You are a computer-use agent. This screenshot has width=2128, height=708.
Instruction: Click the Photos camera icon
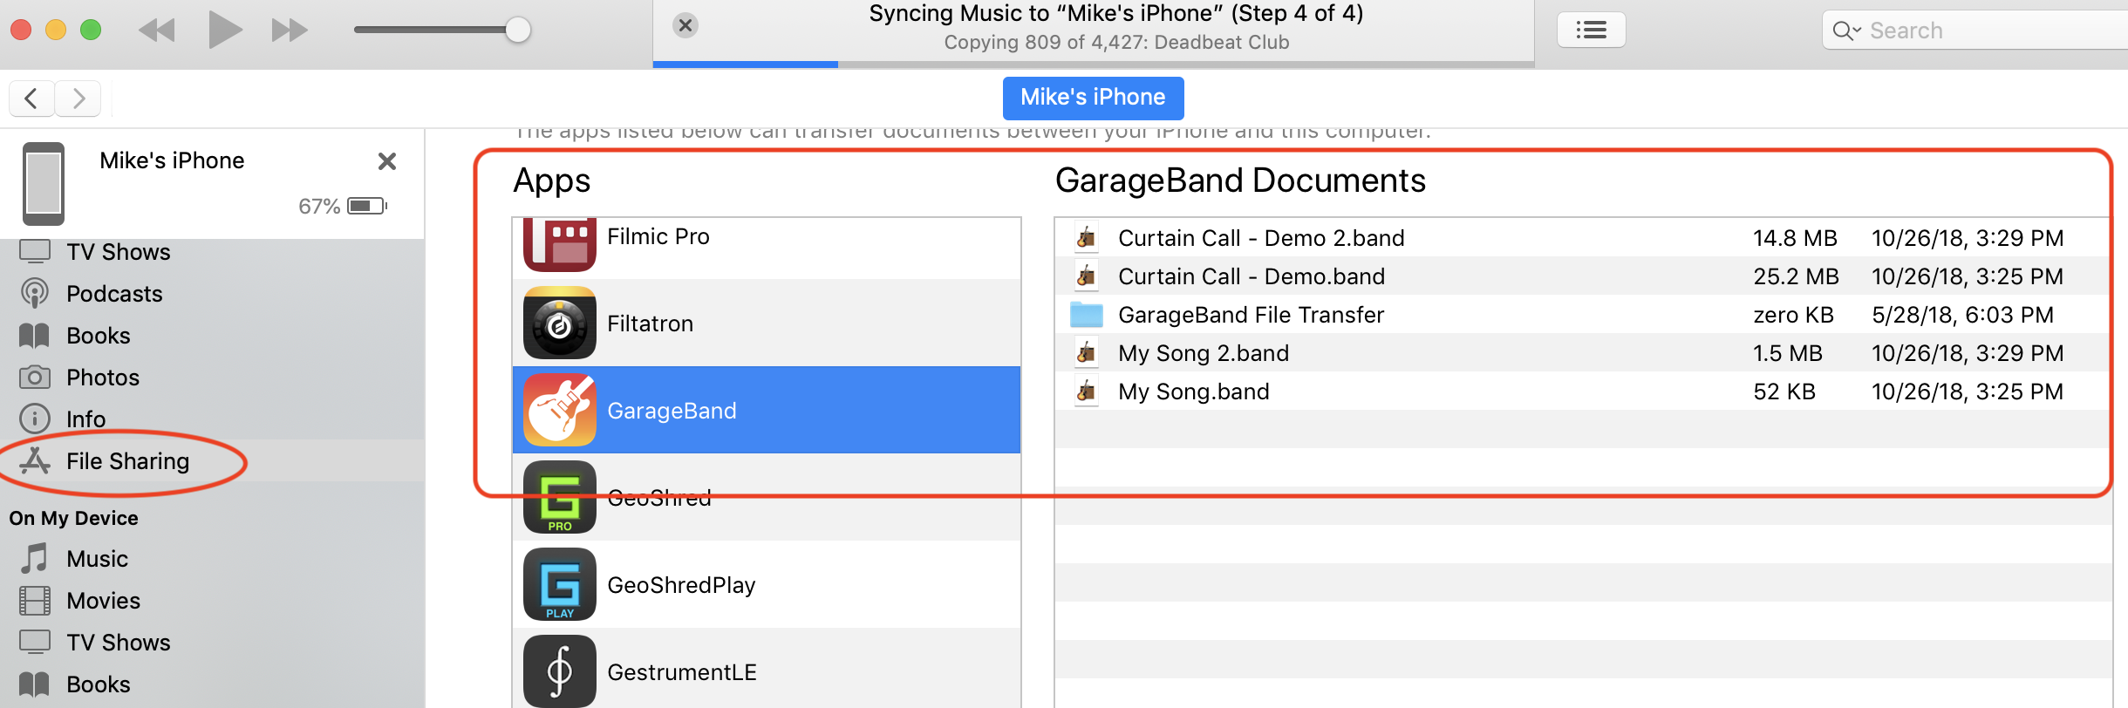coord(34,377)
